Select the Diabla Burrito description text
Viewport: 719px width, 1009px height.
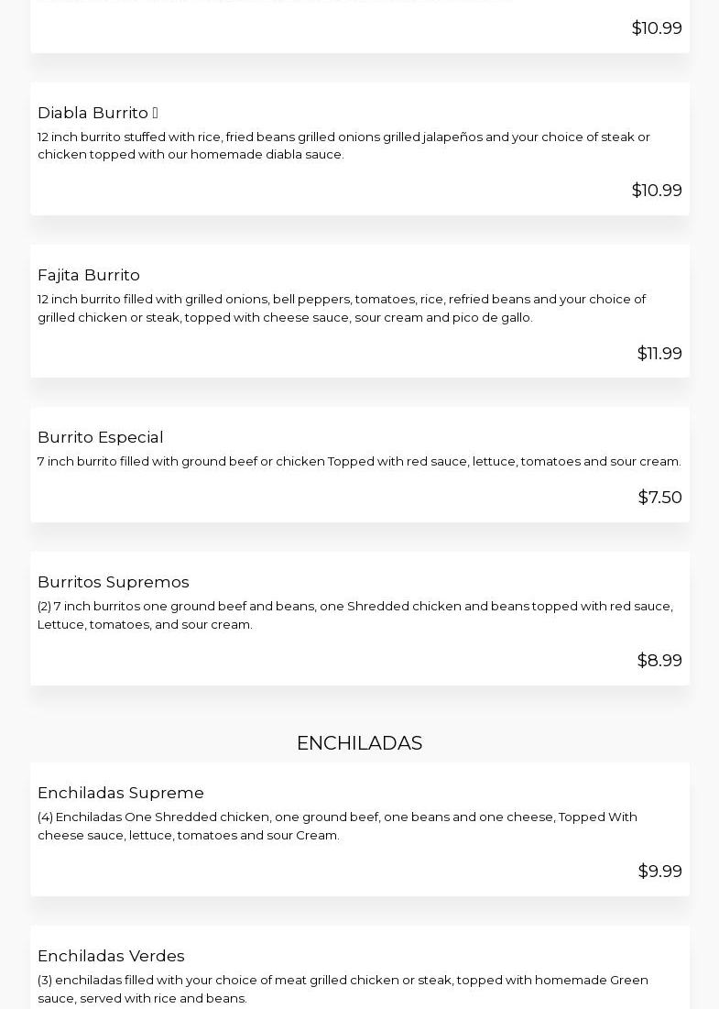coord(343,146)
